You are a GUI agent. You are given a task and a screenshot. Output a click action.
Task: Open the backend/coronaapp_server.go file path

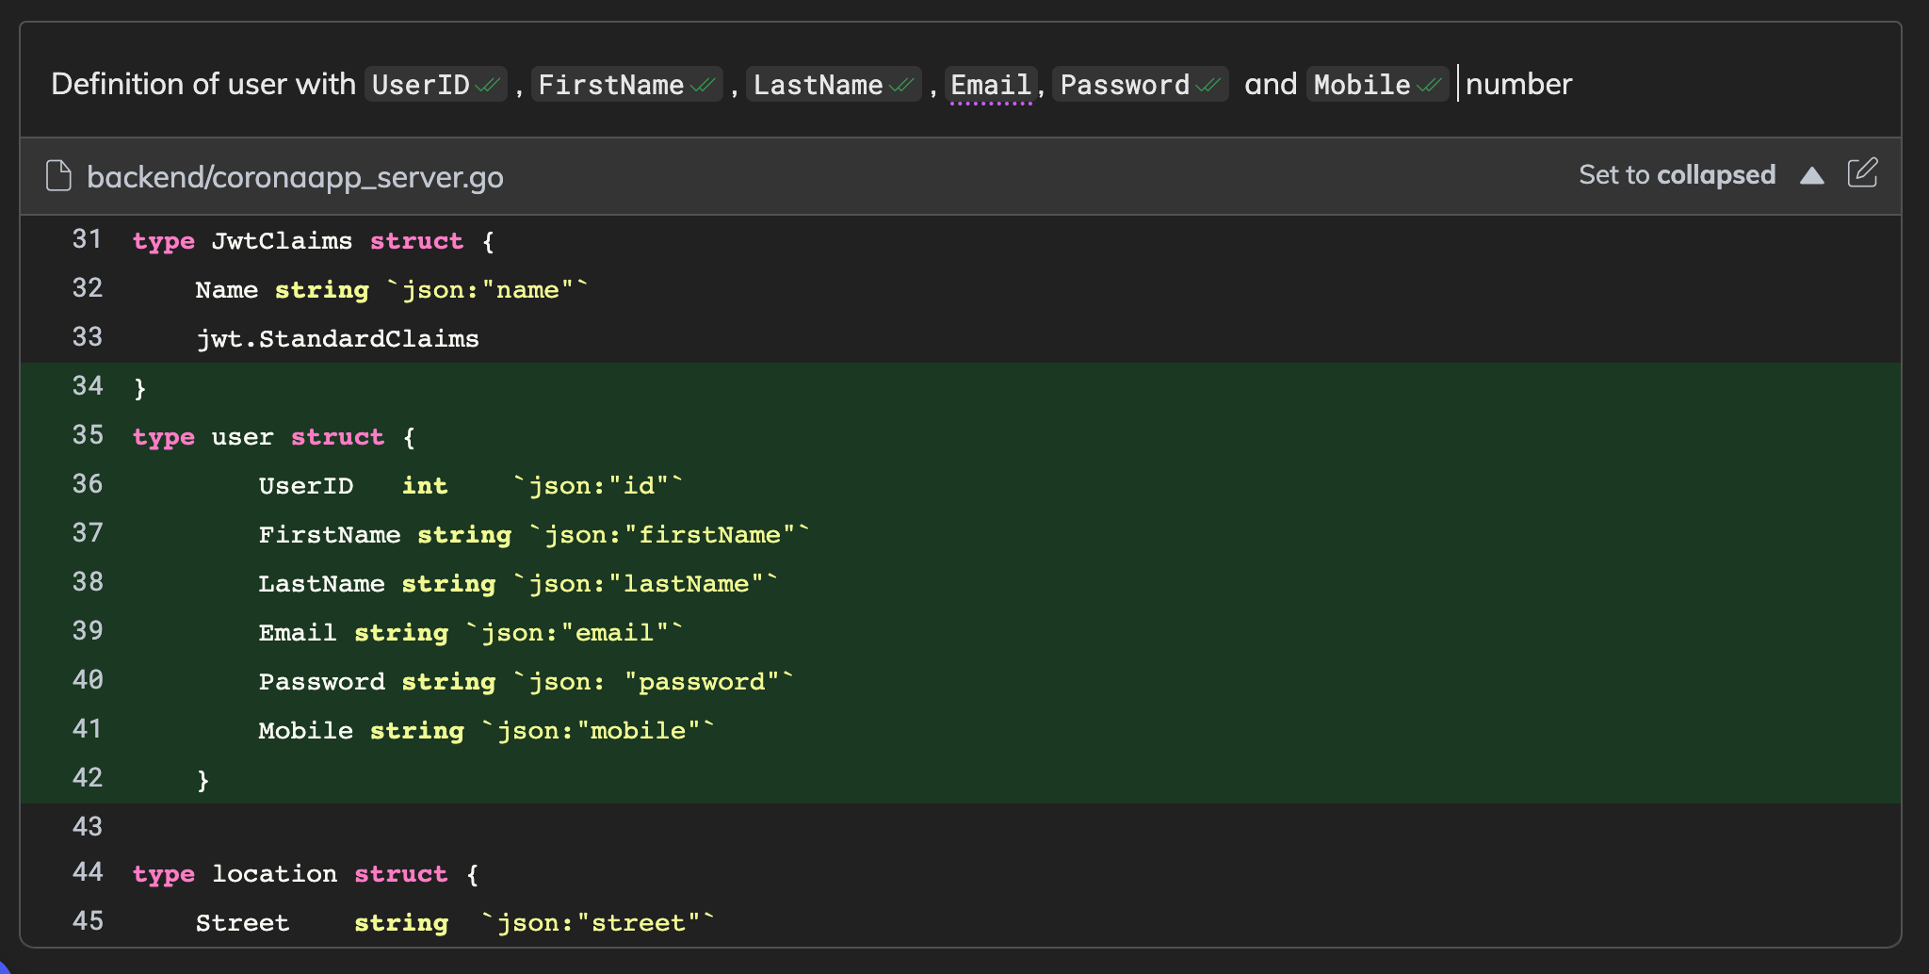(x=295, y=177)
